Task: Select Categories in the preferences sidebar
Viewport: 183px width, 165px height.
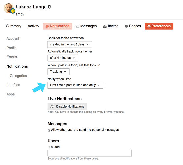Action: click(x=18, y=76)
